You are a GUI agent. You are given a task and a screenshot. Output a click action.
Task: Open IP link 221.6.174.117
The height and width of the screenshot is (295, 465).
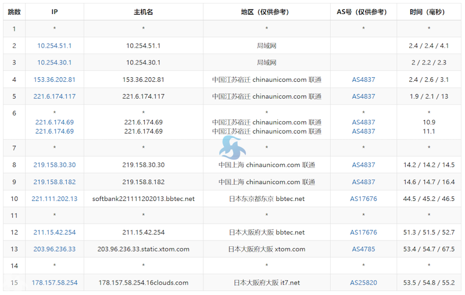pos(54,96)
